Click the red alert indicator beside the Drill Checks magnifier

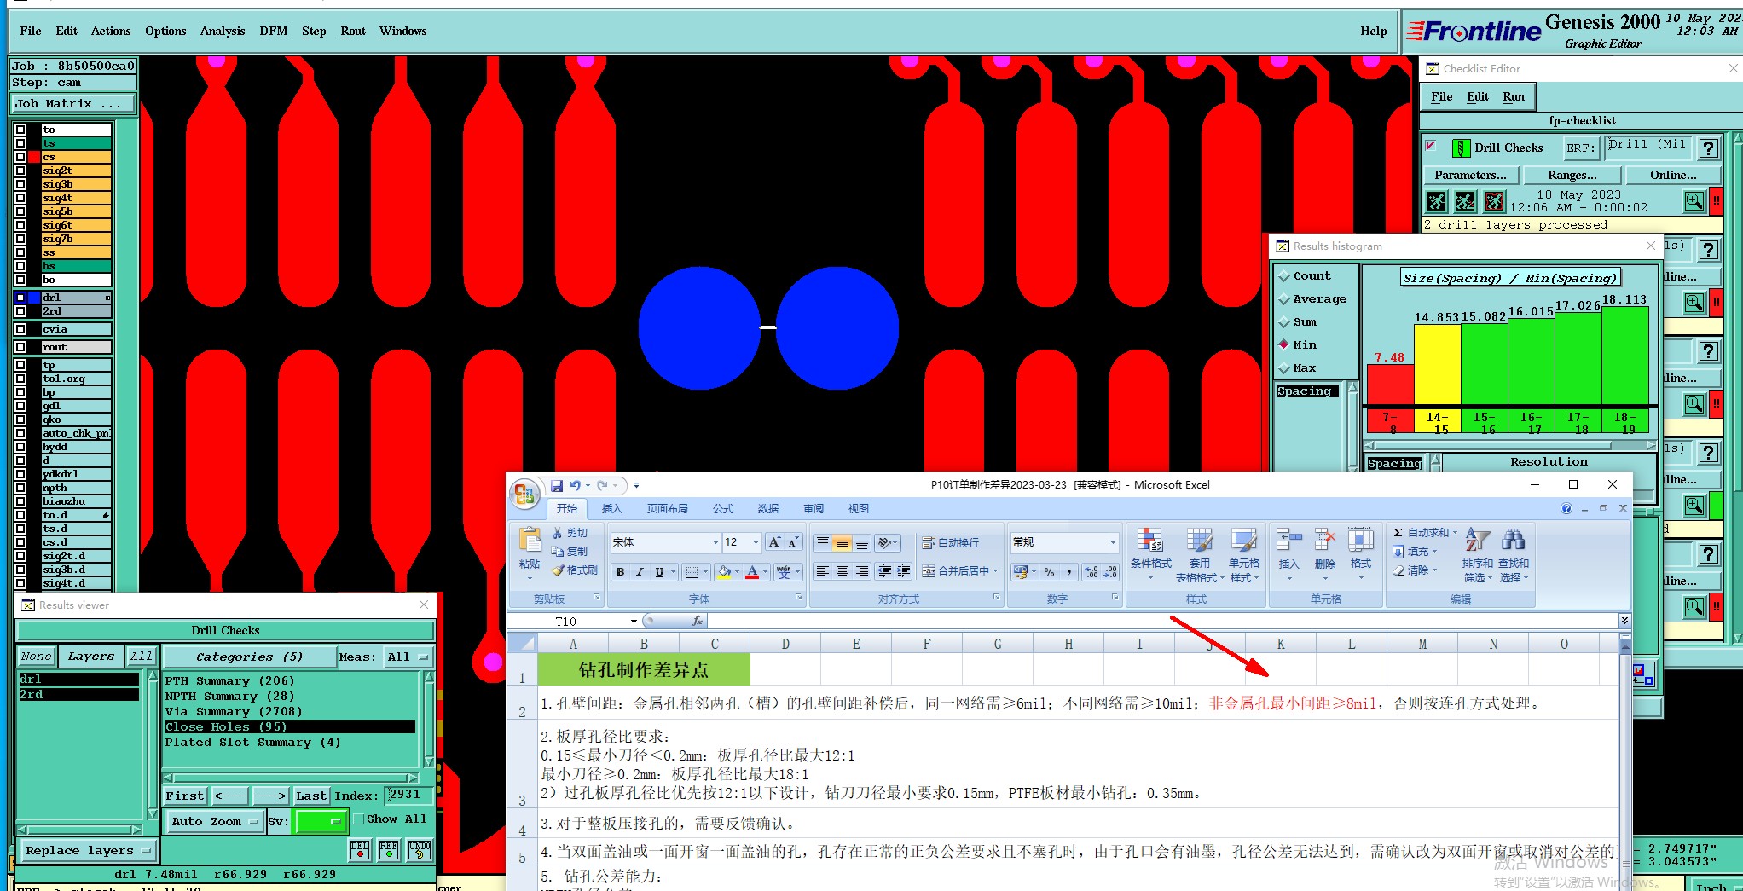(x=1716, y=201)
